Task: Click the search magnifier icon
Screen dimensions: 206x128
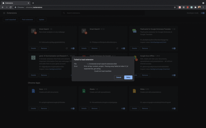Action: tap(64, 13)
